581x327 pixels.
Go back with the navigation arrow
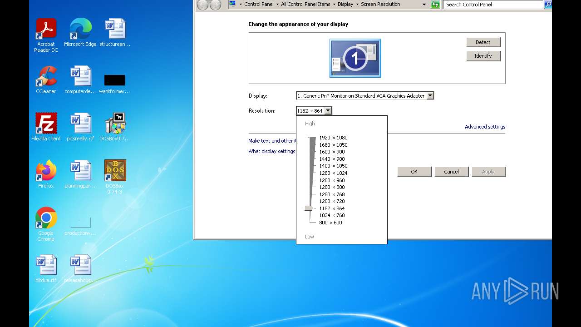point(202,5)
